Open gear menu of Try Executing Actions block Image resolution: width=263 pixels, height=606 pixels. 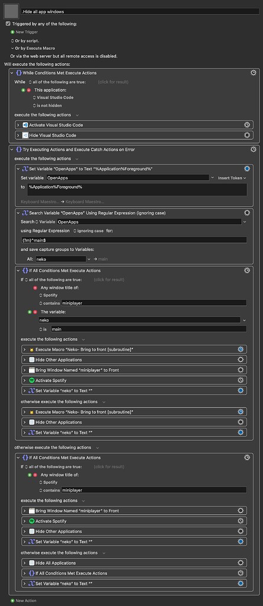pos(254,149)
